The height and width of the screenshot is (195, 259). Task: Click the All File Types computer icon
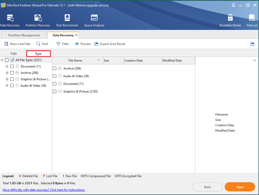(x=12, y=60)
